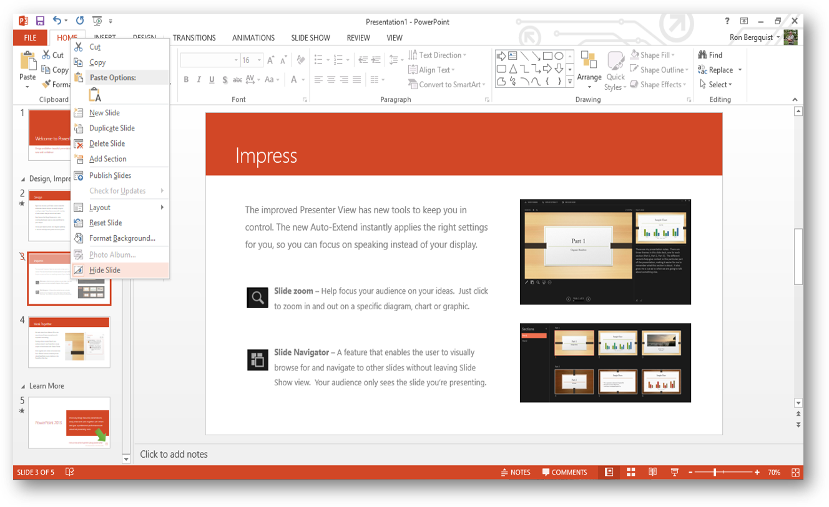829x507 pixels.
Task: Toggle Italic formatting
Action: 199,79
